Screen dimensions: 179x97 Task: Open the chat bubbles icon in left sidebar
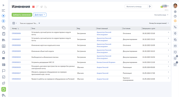click(x=4, y=28)
